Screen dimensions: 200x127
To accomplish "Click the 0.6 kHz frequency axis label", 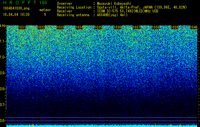I will (x=3, y=121).
